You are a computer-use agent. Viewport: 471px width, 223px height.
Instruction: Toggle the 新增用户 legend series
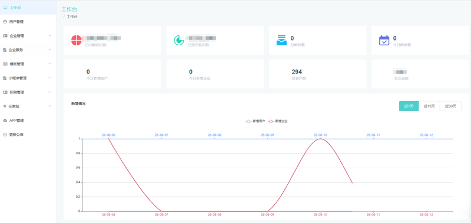pos(256,121)
